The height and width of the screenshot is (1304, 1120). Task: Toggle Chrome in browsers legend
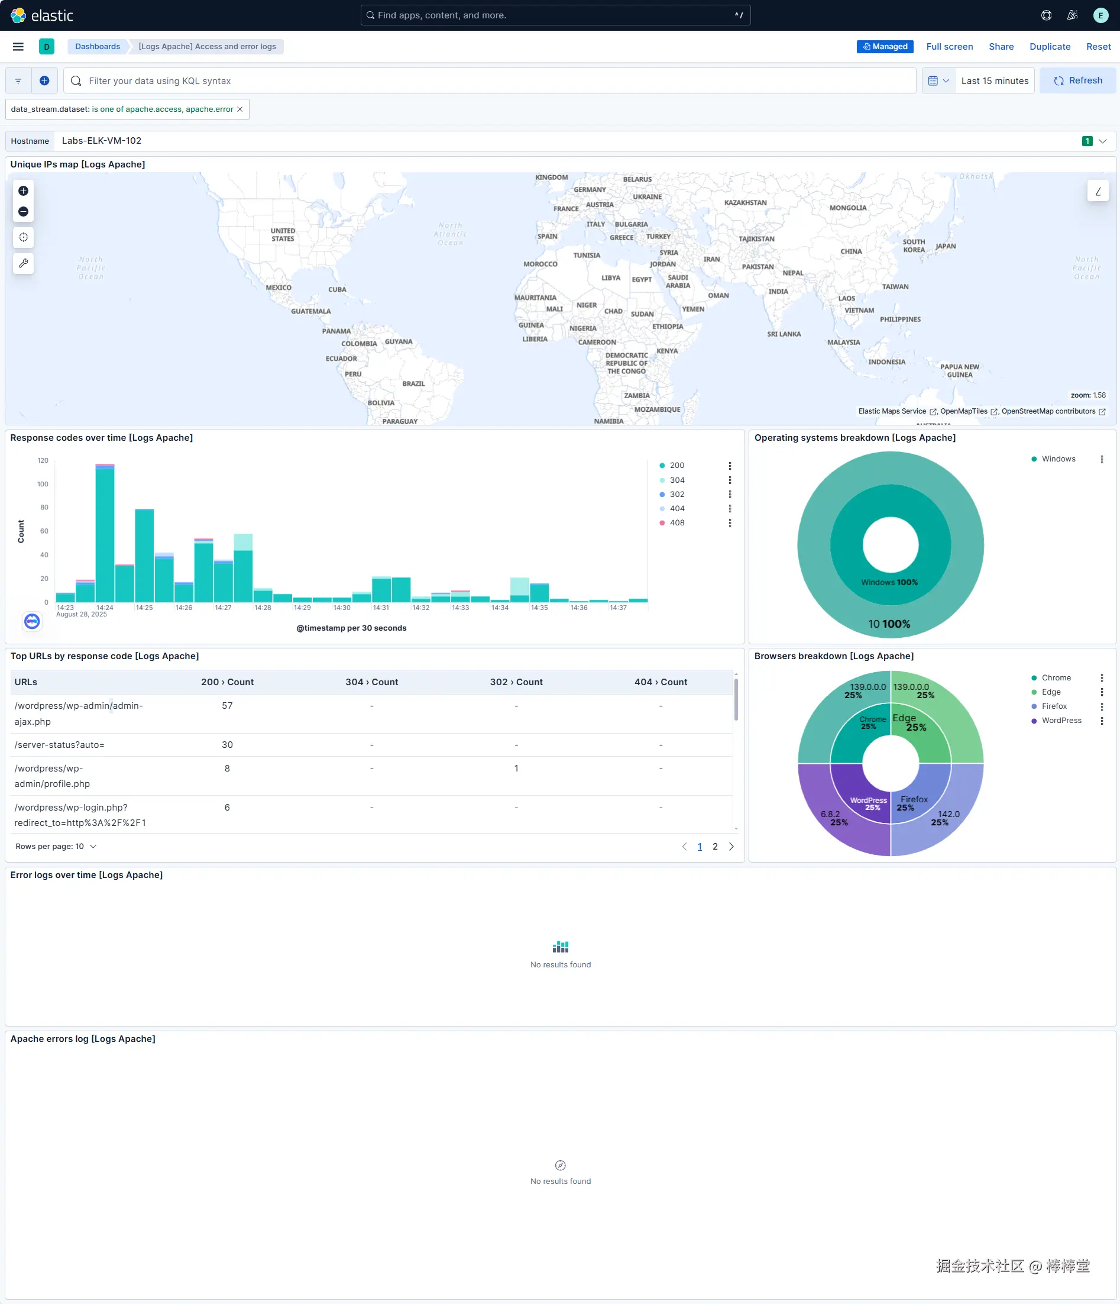(1056, 678)
